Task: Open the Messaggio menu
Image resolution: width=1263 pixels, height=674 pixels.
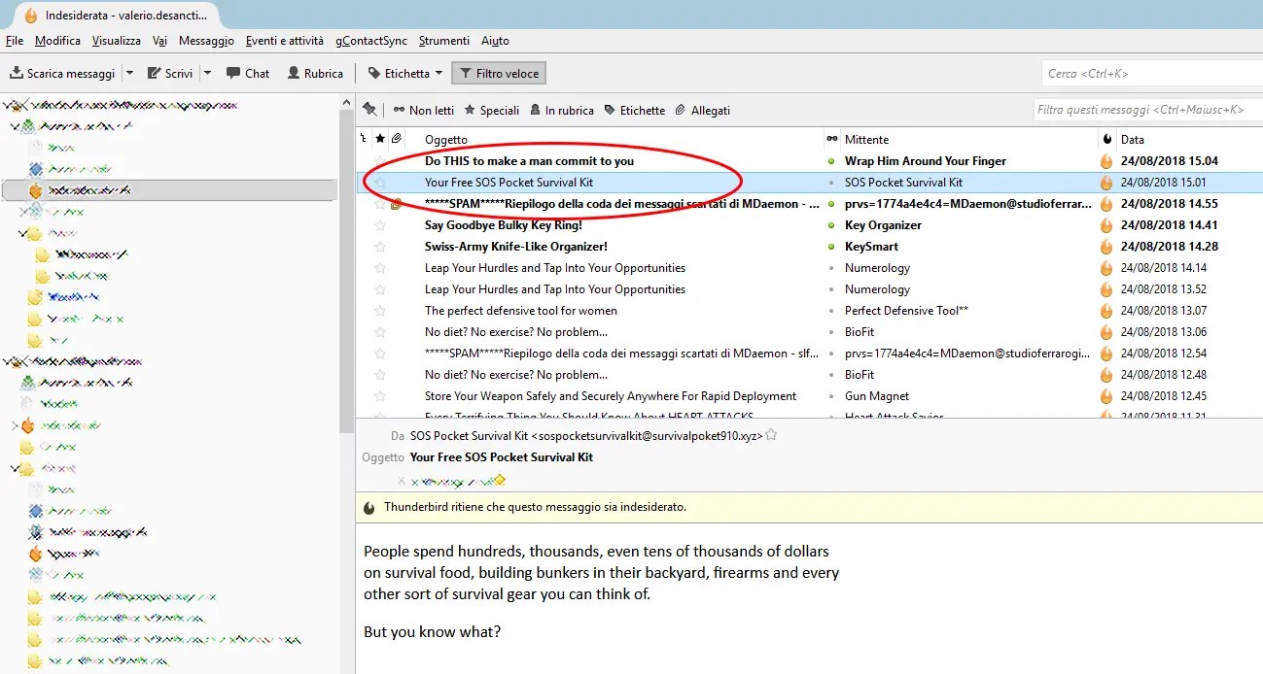Action: 206,41
